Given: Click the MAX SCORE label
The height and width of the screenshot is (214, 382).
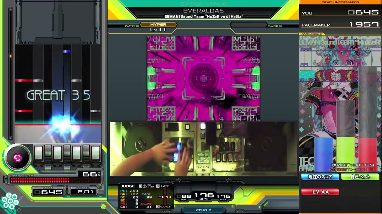Looking at the screenshot, I should [x=311, y=34].
